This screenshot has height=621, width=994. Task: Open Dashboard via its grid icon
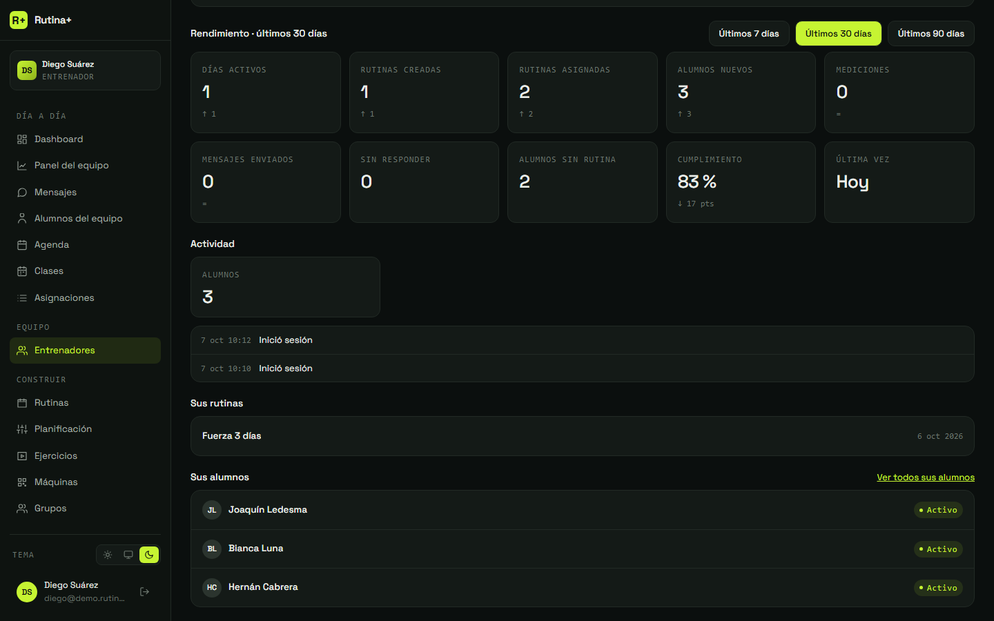22,139
